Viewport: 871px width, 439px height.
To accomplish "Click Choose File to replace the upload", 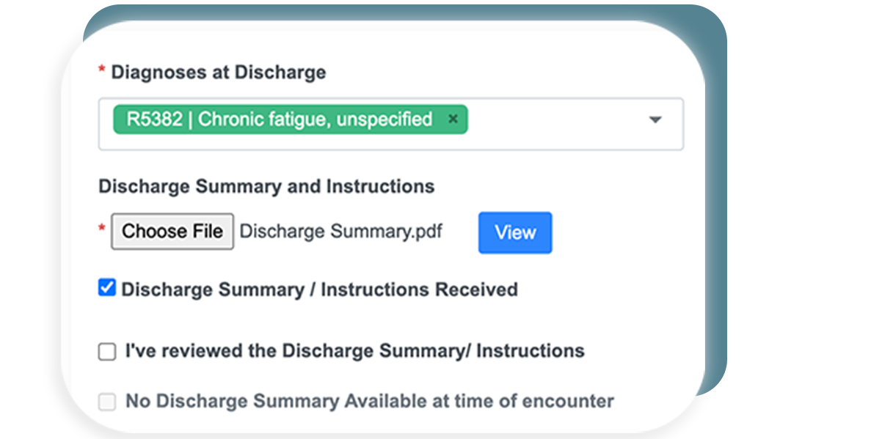I will tap(172, 231).
